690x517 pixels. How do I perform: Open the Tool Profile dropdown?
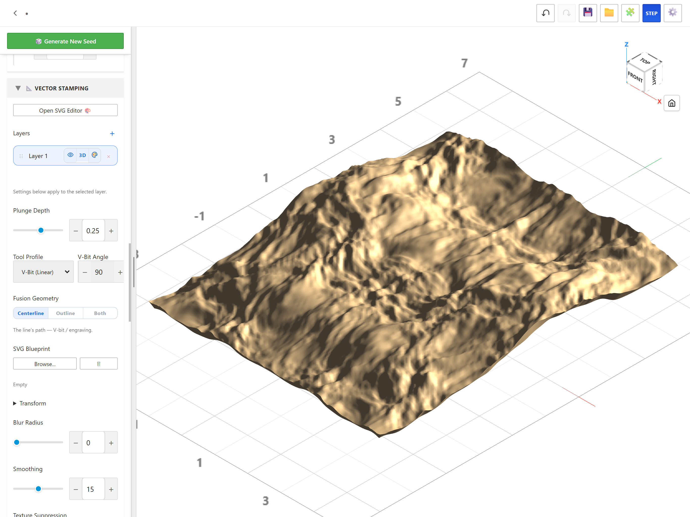43,272
